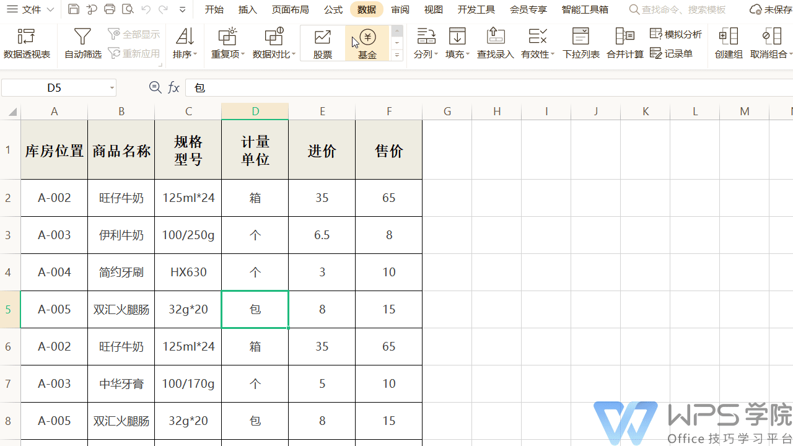The width and height of the screenshot is (793, 446).
Task: Select the 股票 stock data type
Action: coord(323,43)
